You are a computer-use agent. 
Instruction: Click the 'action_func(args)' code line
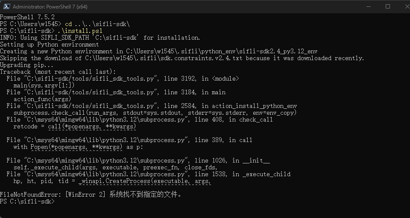pos(42,99)
